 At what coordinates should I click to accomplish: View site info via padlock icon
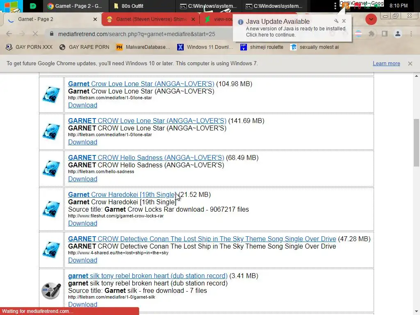(52, 34)
